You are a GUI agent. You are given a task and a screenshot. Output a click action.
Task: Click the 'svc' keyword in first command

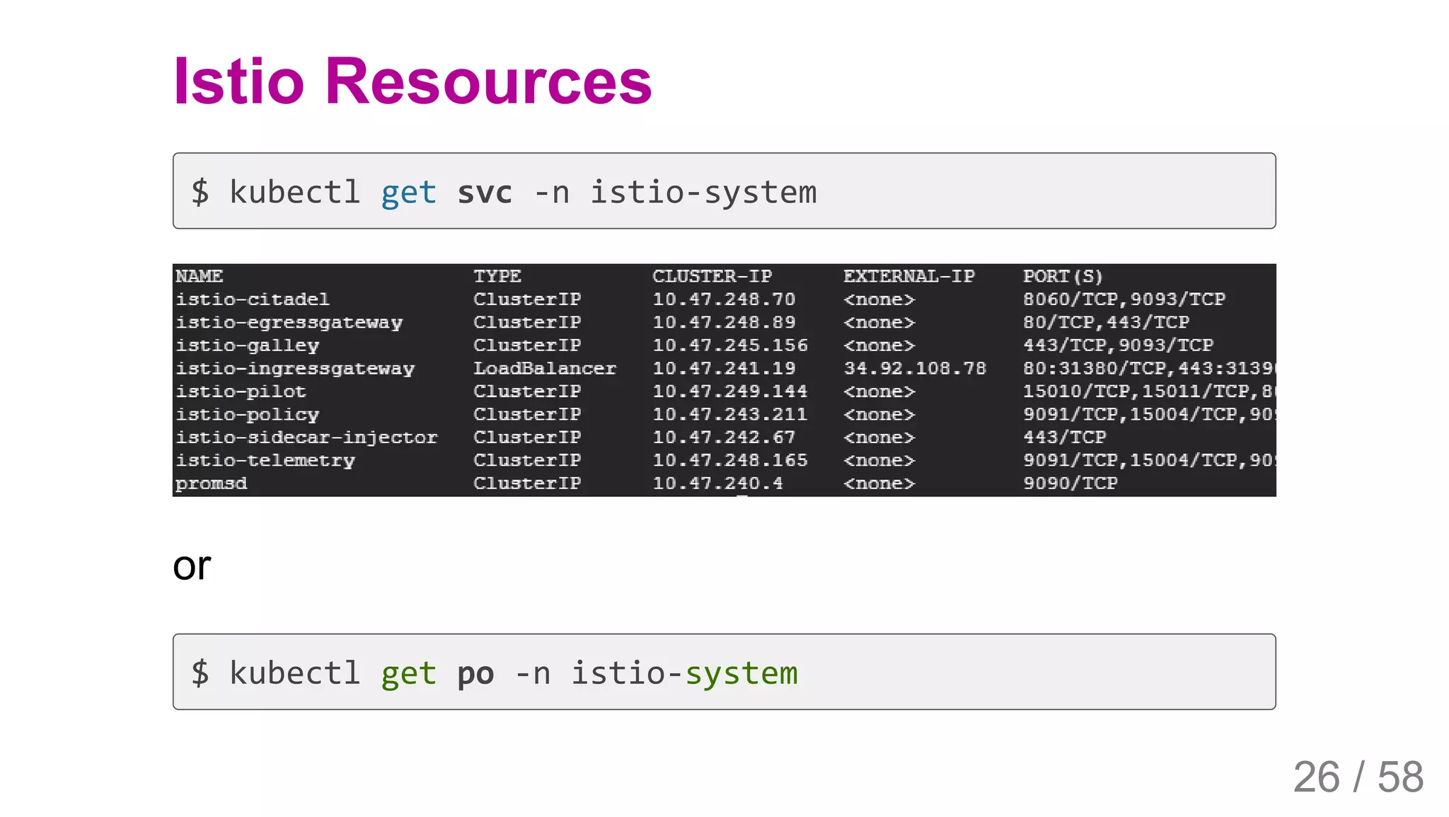point(485,193)
